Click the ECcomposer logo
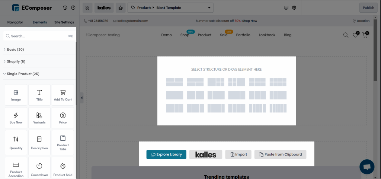Screen dimensions: 381x179 coord(32,8)
